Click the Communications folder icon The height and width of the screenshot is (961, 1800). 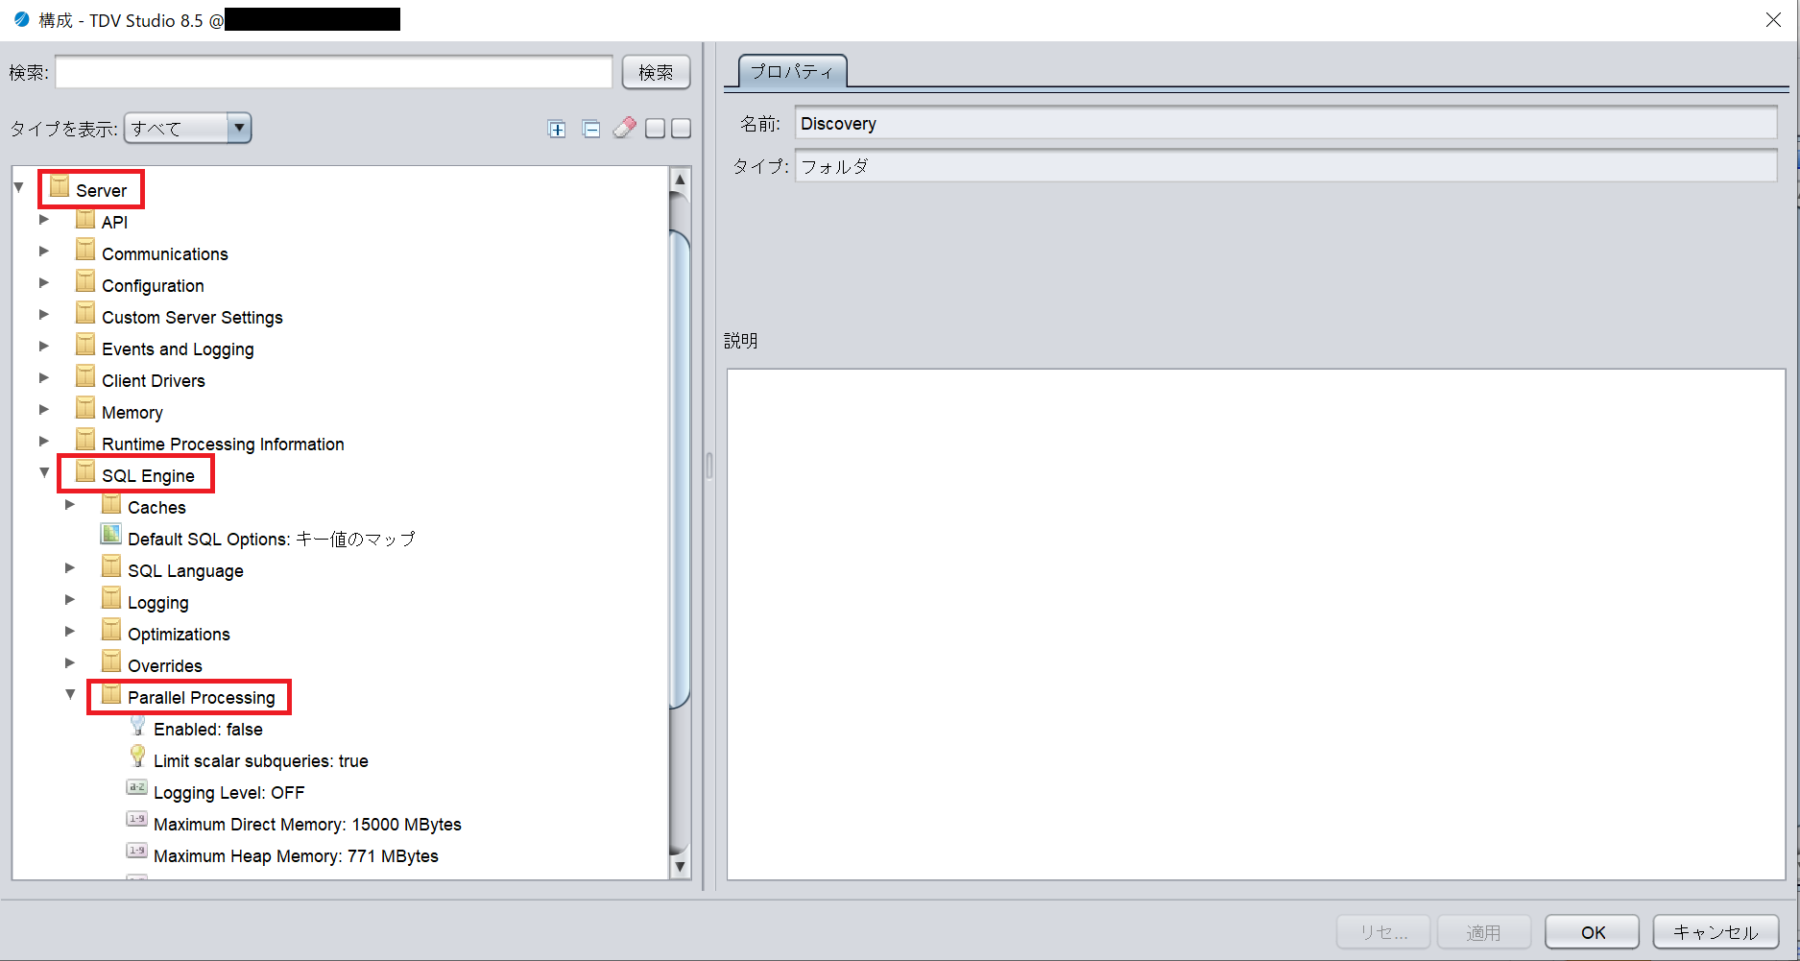85,251
